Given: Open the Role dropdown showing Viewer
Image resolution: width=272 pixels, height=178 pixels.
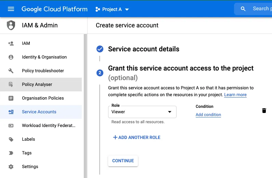Looking at the screenshot, I should pos(142,112).
